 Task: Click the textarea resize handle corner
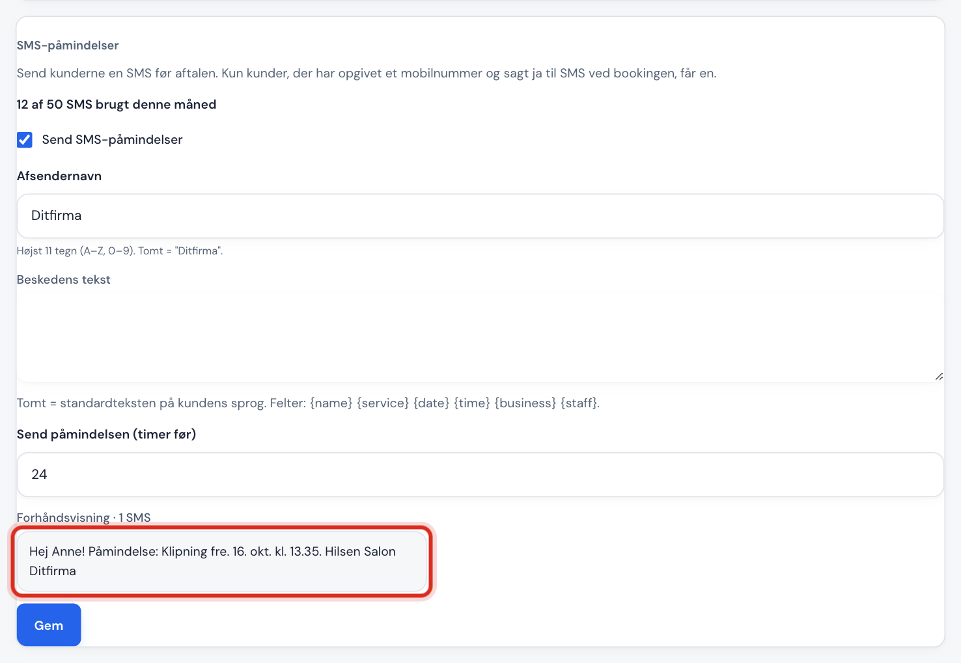click(938, 376)
